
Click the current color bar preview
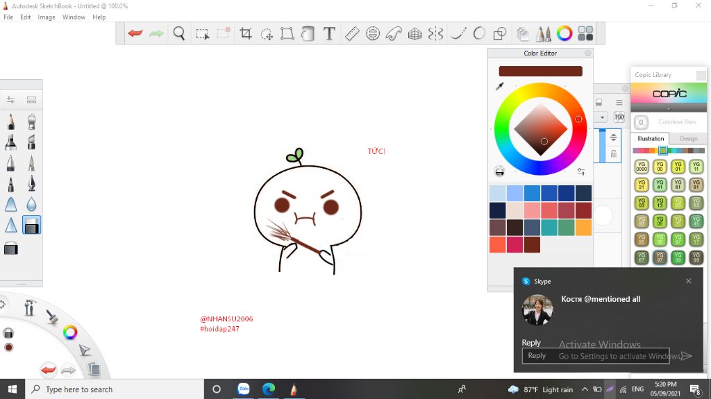[540, 71]
